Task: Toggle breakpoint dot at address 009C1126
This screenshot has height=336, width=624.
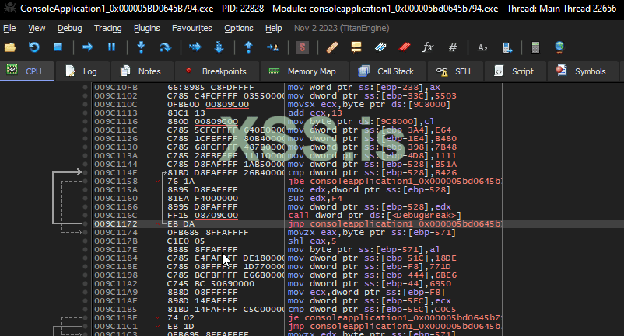Action: click(85, 138)
